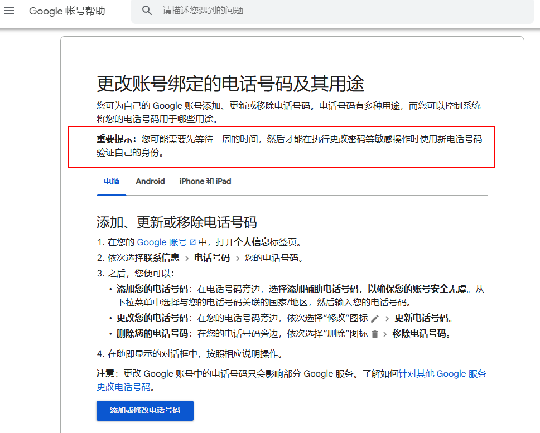Click the magnifier search icon

pyautogui.click(x=147, y=11)
